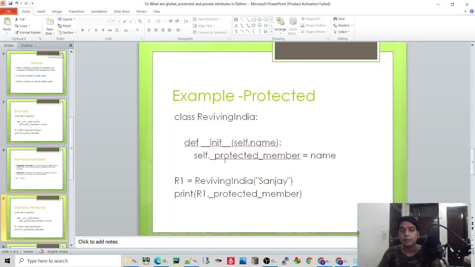
Task: Select slide 3 'Example' thumbnail
Action: pyautogui.click(x=37, y=121)
